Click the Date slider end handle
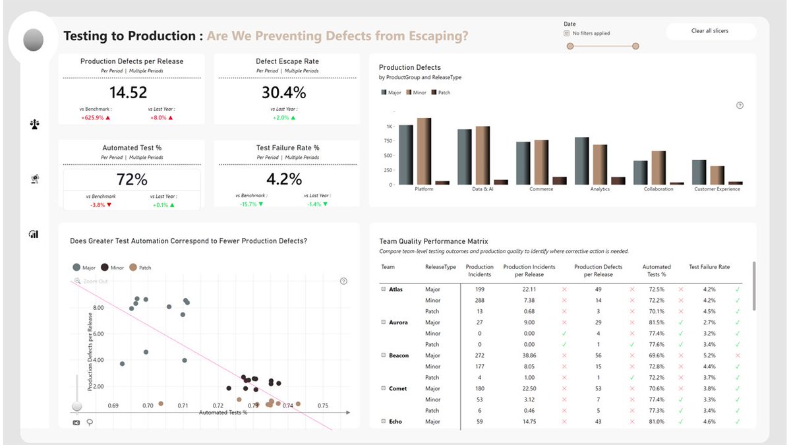Screen dimensions: 791x445 pyautogui.click(x=635, y=46)
